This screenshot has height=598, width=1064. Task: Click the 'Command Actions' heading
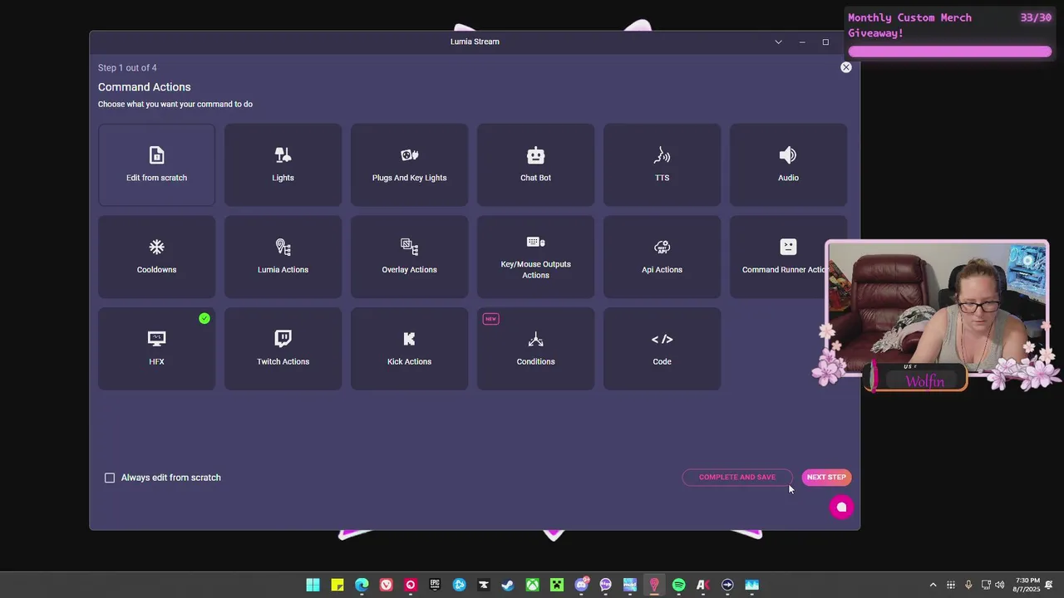pos(145,87)
